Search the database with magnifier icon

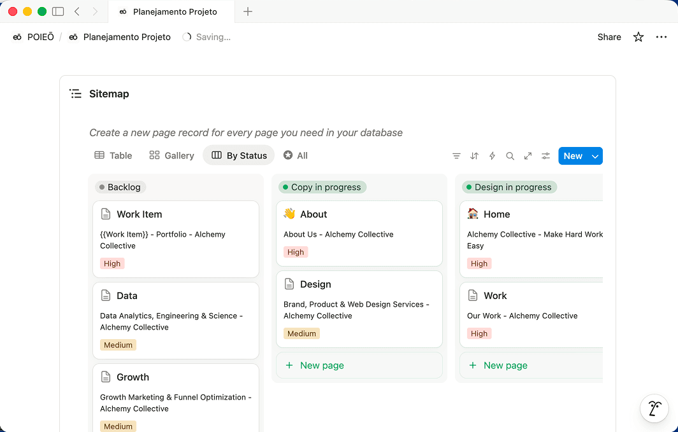click(x=510, y=156)
